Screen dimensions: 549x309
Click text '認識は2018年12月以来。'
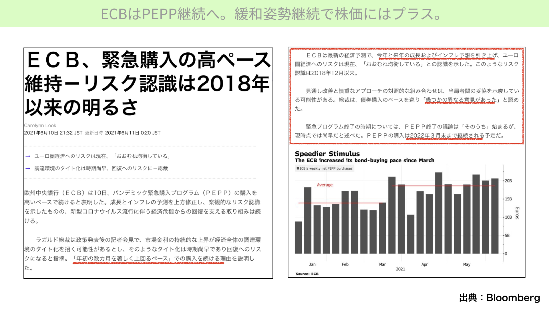click(x=326, y=73)
